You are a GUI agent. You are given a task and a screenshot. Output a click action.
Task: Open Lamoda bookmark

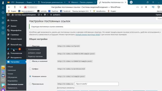click(42, 11)
